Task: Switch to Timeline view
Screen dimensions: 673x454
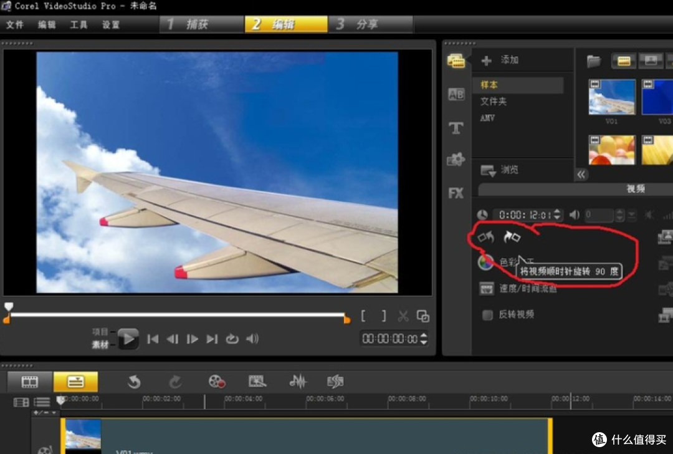Action: [x=75, y=382]
